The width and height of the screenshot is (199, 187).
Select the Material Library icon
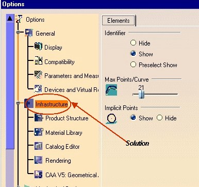pyautogui.click(x=39, y=132)
